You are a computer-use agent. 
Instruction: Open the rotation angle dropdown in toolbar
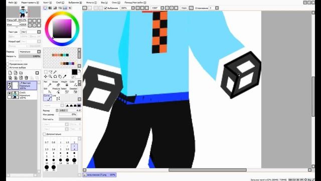(163, 8)
